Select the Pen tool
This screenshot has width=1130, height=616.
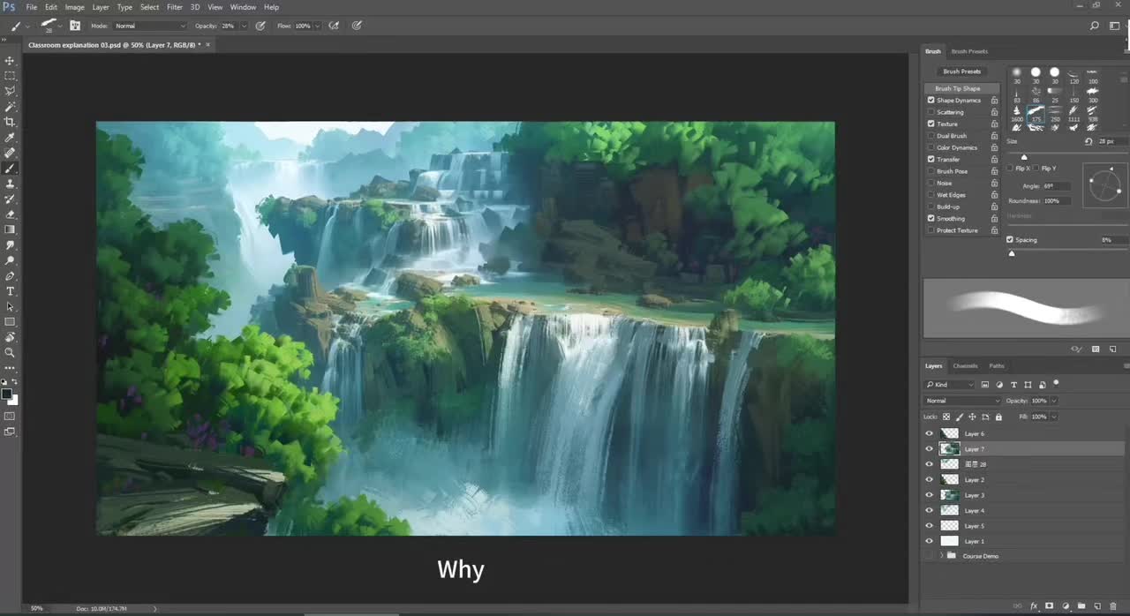point(10,276)
